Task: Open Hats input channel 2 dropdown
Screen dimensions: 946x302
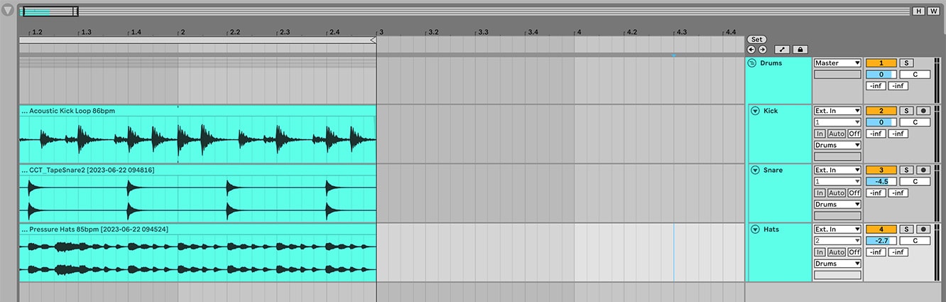Action: [838, 240]
